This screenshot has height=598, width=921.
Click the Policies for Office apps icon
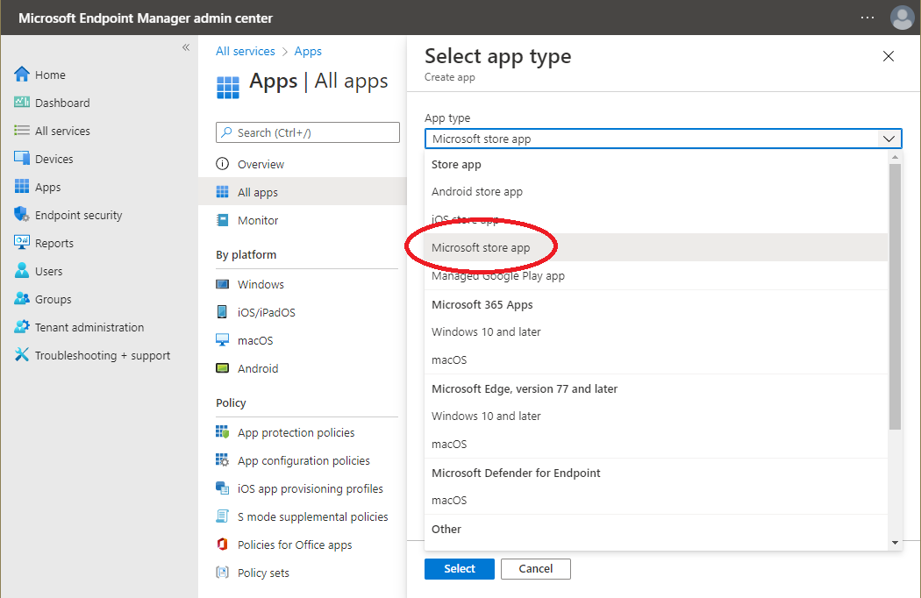pyautogui.click(x=223, y=545)
